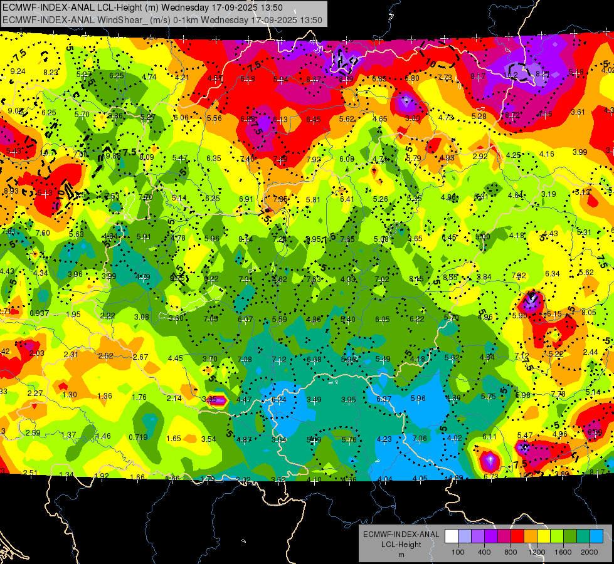
Task: Pick the teal swatch in the legend
Action: click(583, 536)
